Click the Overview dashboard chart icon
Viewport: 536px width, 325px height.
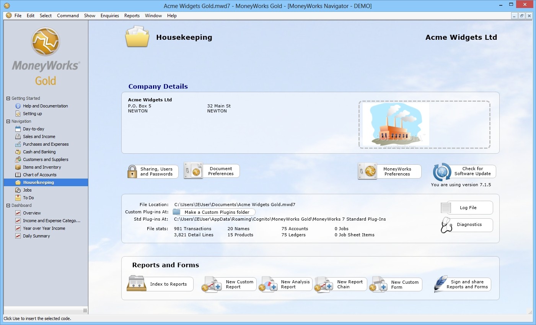18,213
